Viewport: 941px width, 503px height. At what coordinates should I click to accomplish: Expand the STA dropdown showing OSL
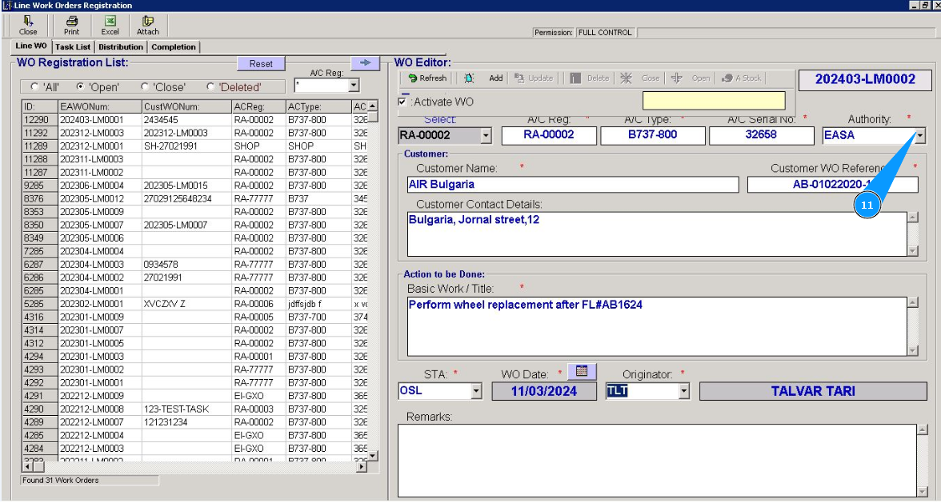point(476,391)
